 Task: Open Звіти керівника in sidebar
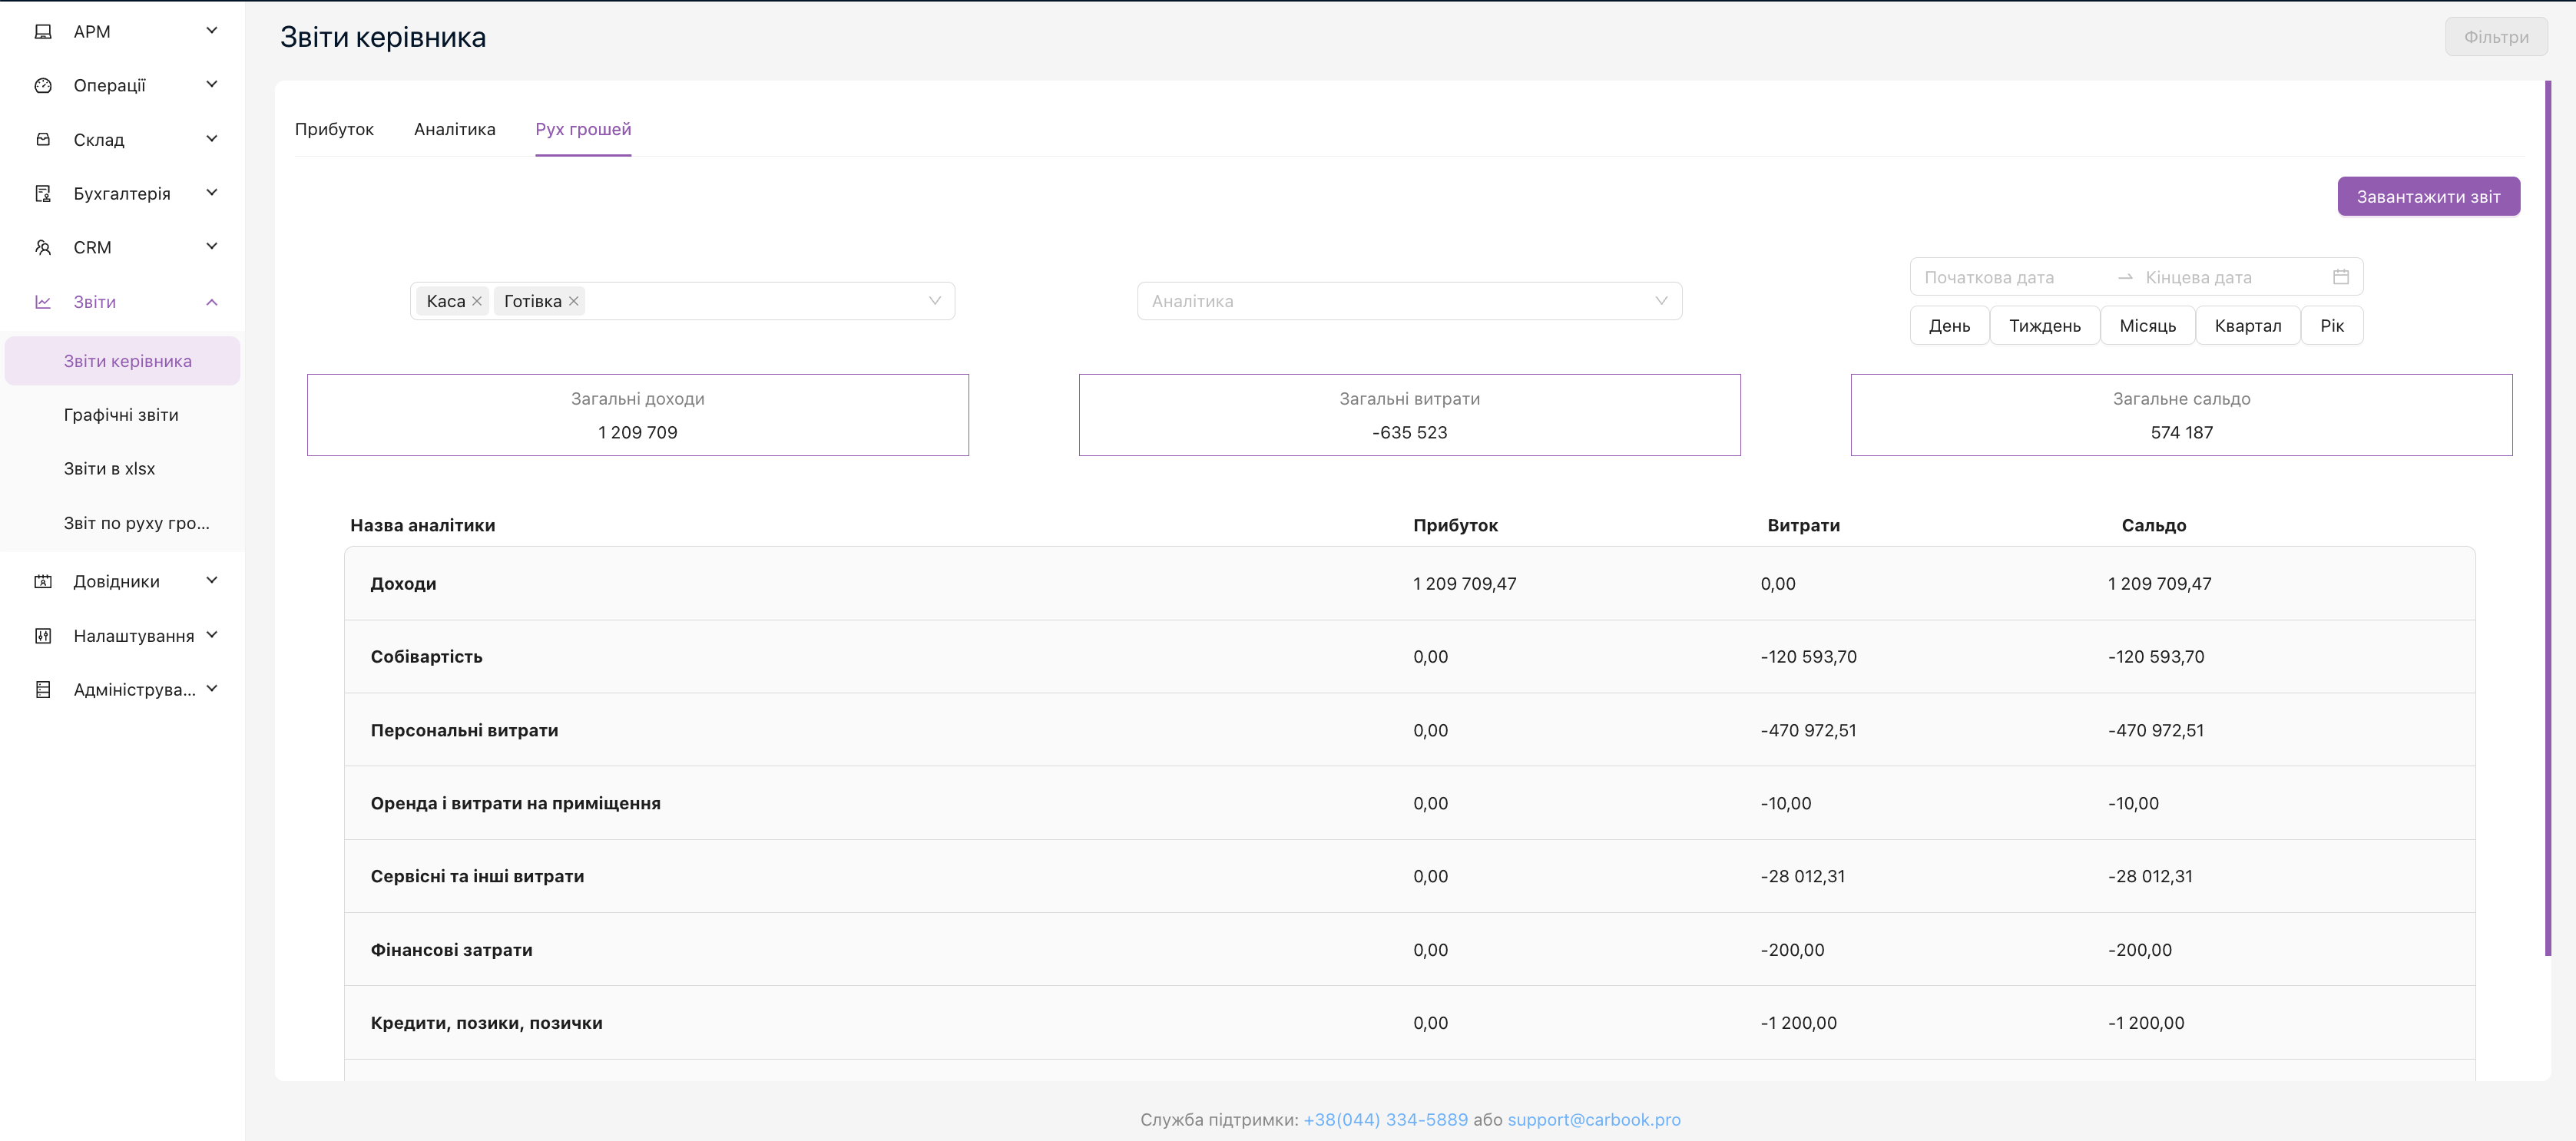123,361
